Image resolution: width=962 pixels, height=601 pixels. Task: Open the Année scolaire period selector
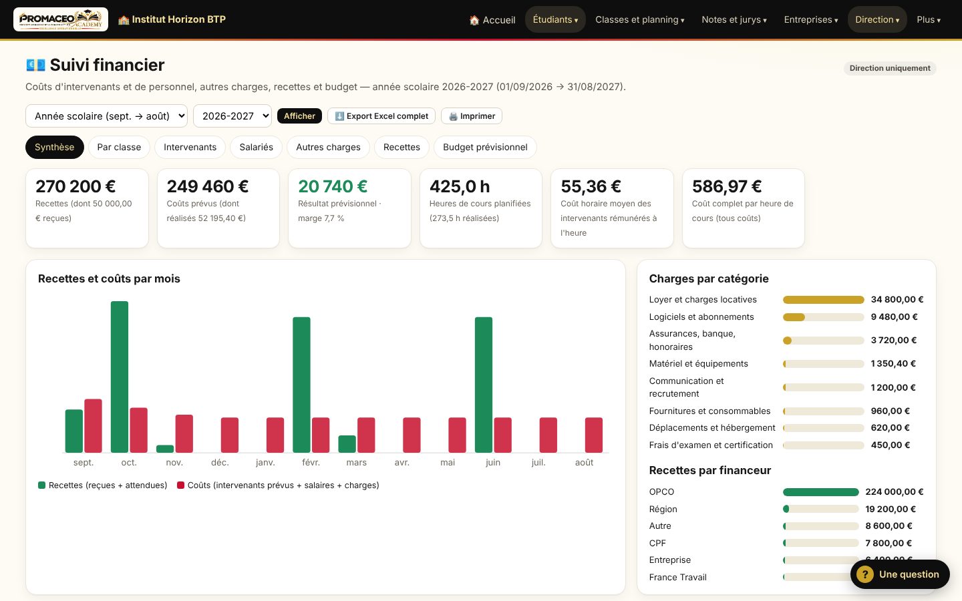(x=106, y=116)
